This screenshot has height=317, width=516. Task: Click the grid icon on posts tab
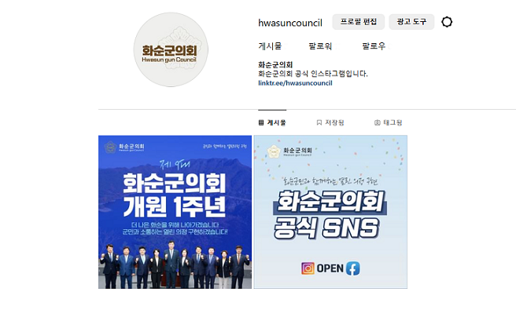click(261, 122)
